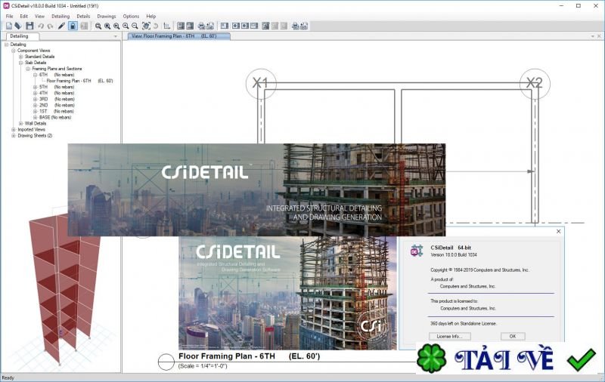Expand the Imported Views tree node

tap(14, 129)
